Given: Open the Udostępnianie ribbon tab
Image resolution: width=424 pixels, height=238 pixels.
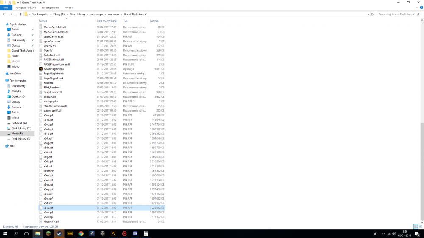Looking at the screenshot, I should click(x=50, y=8).
